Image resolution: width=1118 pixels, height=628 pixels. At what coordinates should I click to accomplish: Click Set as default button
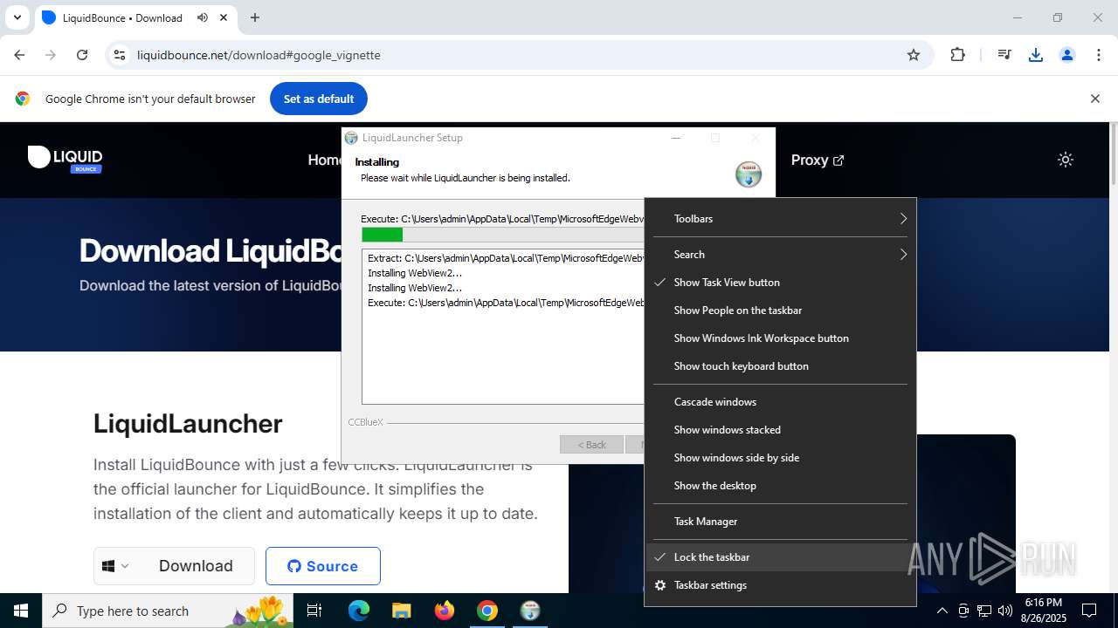click(319, 99)
